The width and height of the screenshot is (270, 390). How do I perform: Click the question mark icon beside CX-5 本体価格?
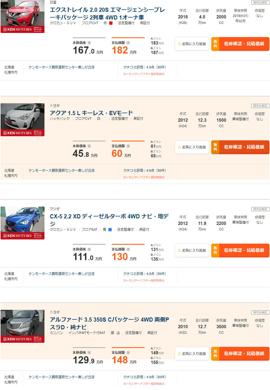pos(89,249)
